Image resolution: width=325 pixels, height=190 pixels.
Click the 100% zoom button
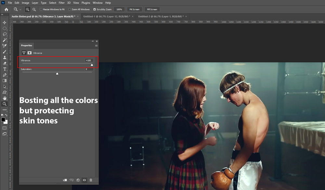pos(119,9)
